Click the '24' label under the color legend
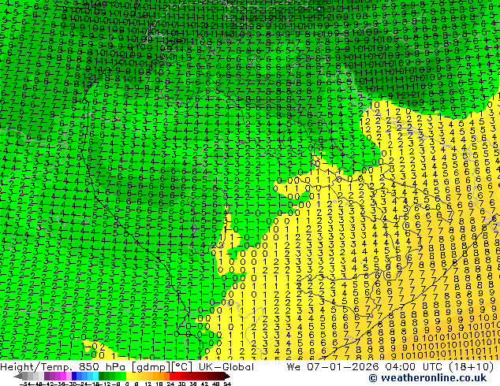This screenshot has width=500, height=386. coord(170,384)
